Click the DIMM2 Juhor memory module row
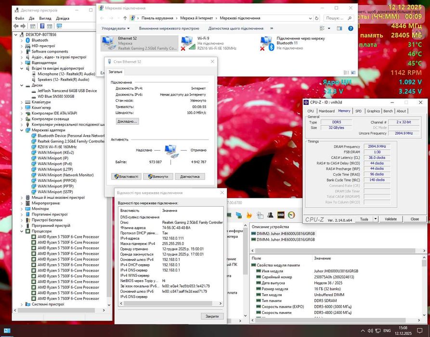Screen dimensions: 430x337 [283, 233]
